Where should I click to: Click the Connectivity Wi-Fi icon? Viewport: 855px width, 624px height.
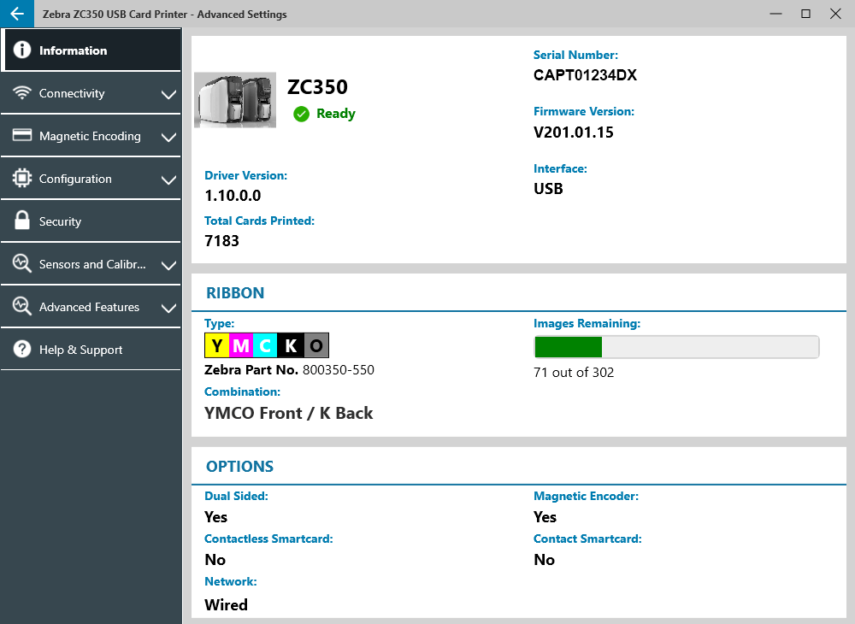pos(22,93)
